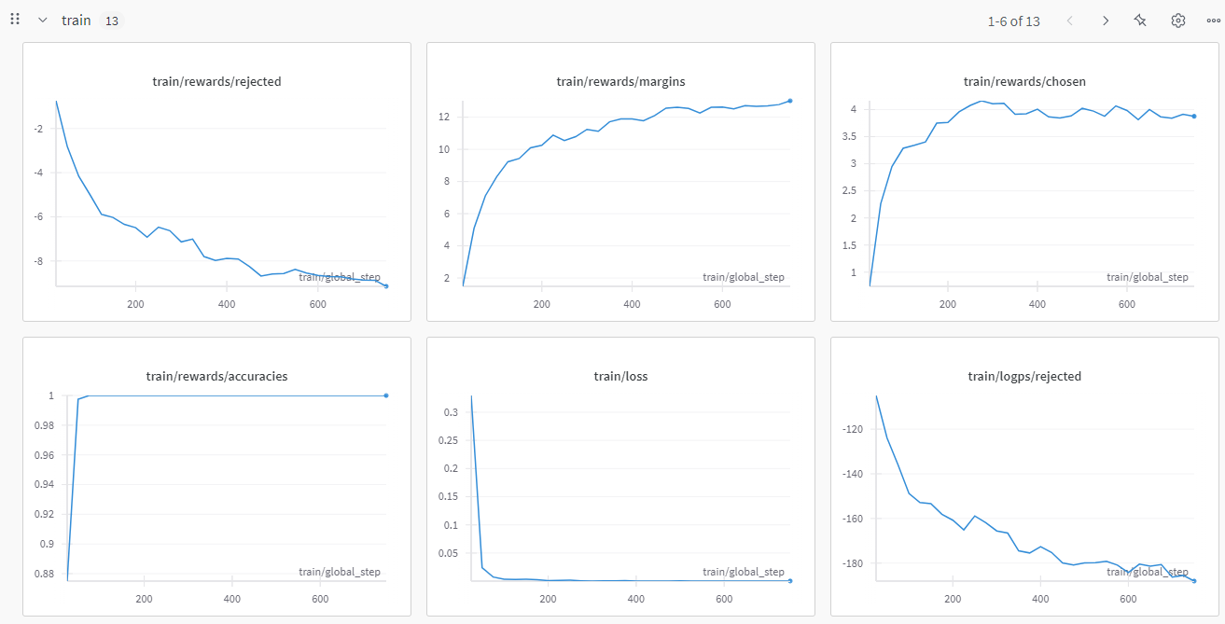Go to next page of panels
Image resolution: width=1225 pixels, height=624 pixels.
tap(1106, 21)
